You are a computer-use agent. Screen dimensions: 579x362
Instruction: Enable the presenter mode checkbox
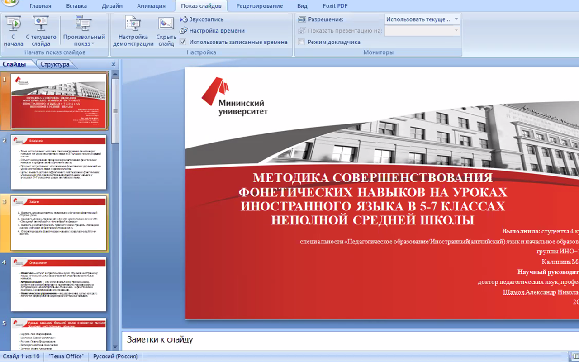pyautogui.click(x=301, y=42)
